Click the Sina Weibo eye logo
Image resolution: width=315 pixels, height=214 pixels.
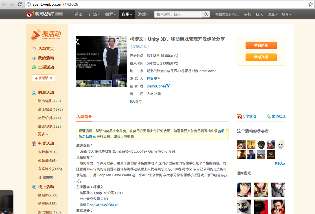coord(30,14)
